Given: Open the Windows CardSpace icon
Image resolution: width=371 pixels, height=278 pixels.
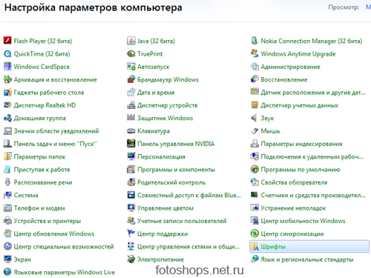Looking at the screenshot, I should click(7, 66).
